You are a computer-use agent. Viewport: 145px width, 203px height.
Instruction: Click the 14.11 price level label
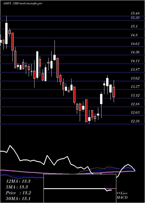point(135,61)
